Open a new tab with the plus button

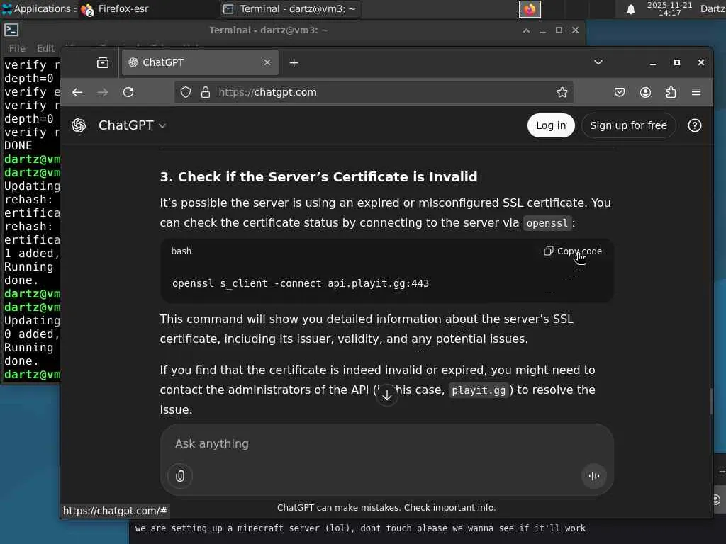pyautogui.click(x=294, y=62)
